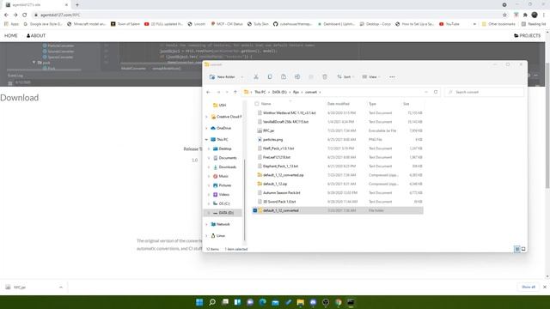
Task: Open the Sort dropdown in Explorer
Action: [345, 76]
